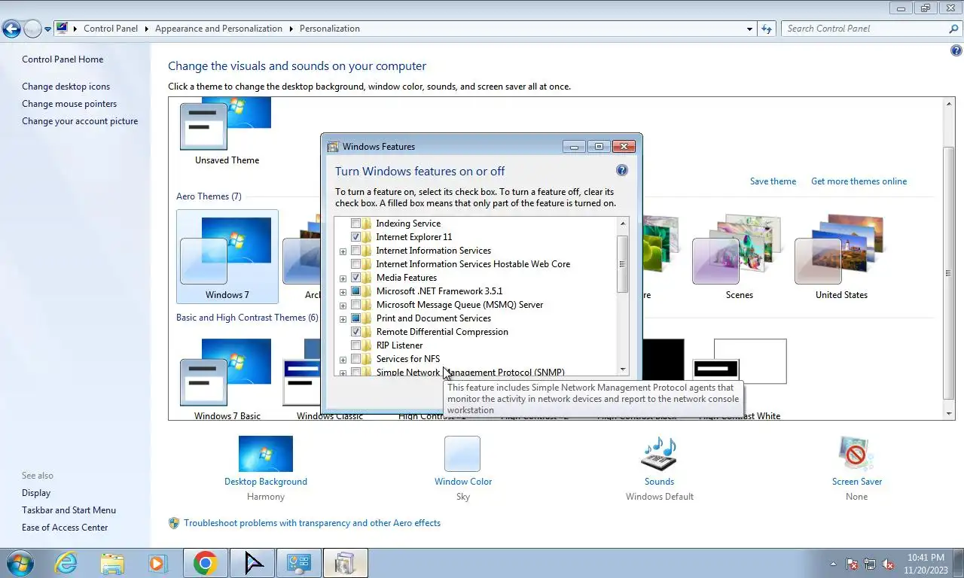Choose the Scenes theme

[739, 256]
